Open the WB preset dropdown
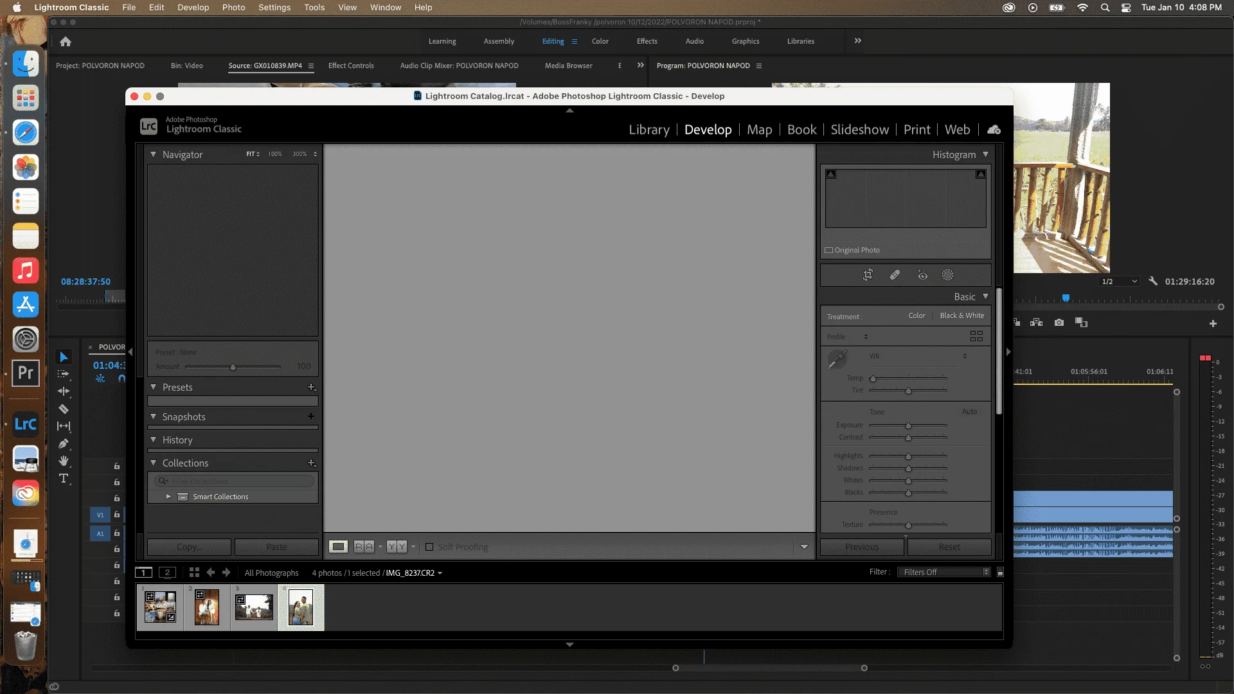 point(965,356)
